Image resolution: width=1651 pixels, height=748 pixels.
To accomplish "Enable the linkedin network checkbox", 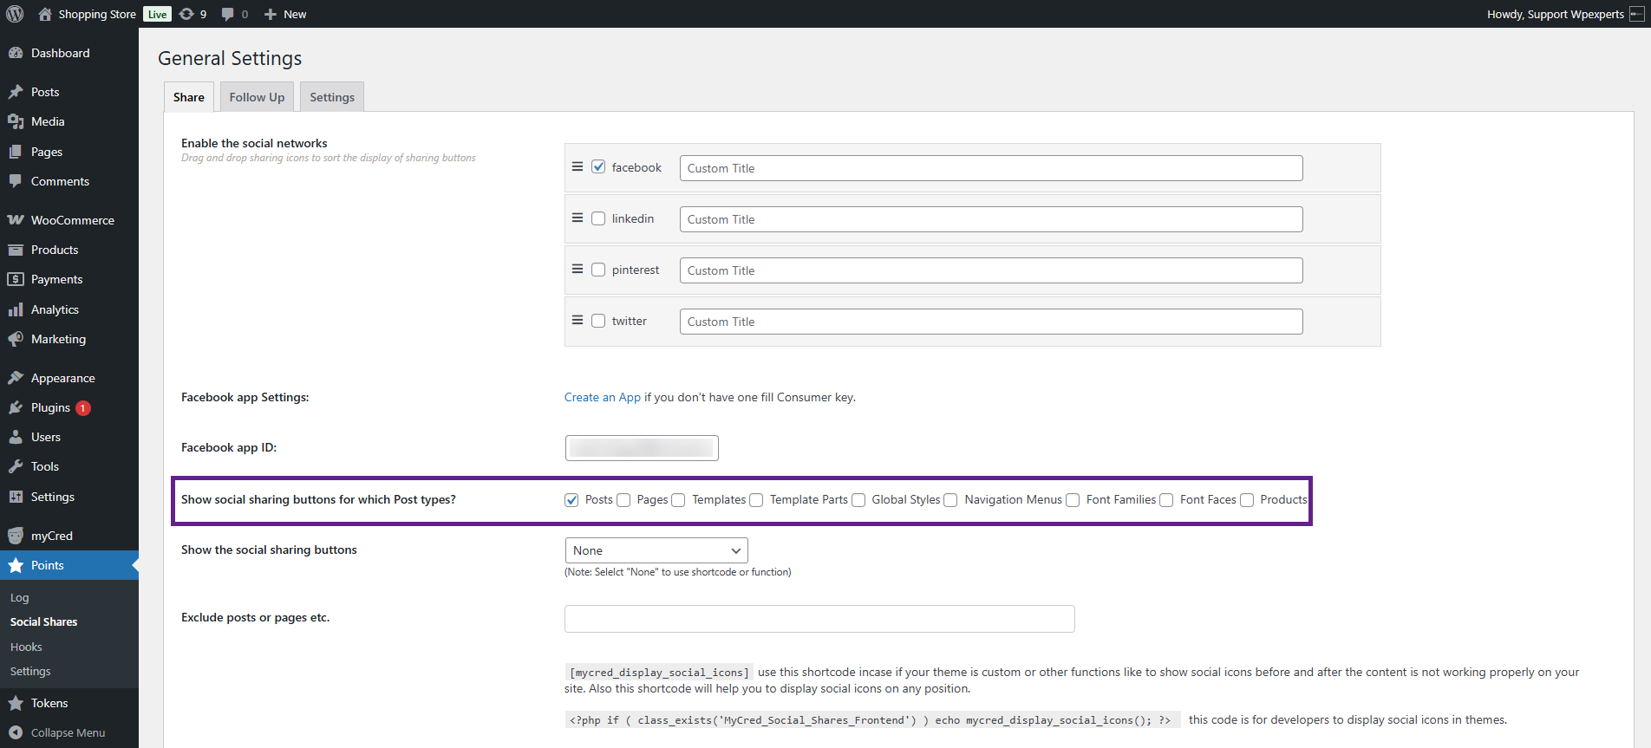I will [x=598, y=218].
